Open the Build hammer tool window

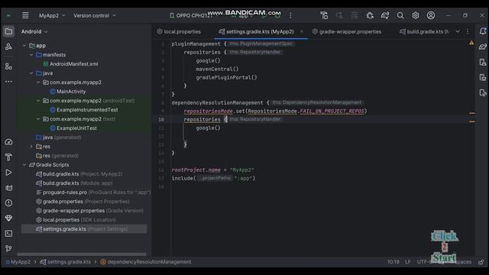pyautogui.click(x=8, y=157)
